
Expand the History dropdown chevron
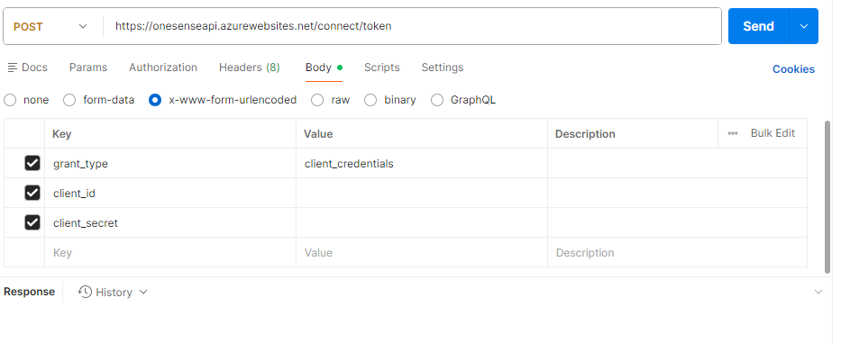[143, 292]
